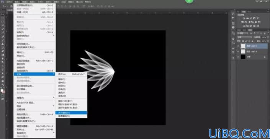Click the lock transparent pixels icon in Layers
This screenshot has width=270, height=139.
[x=243, y=41]
